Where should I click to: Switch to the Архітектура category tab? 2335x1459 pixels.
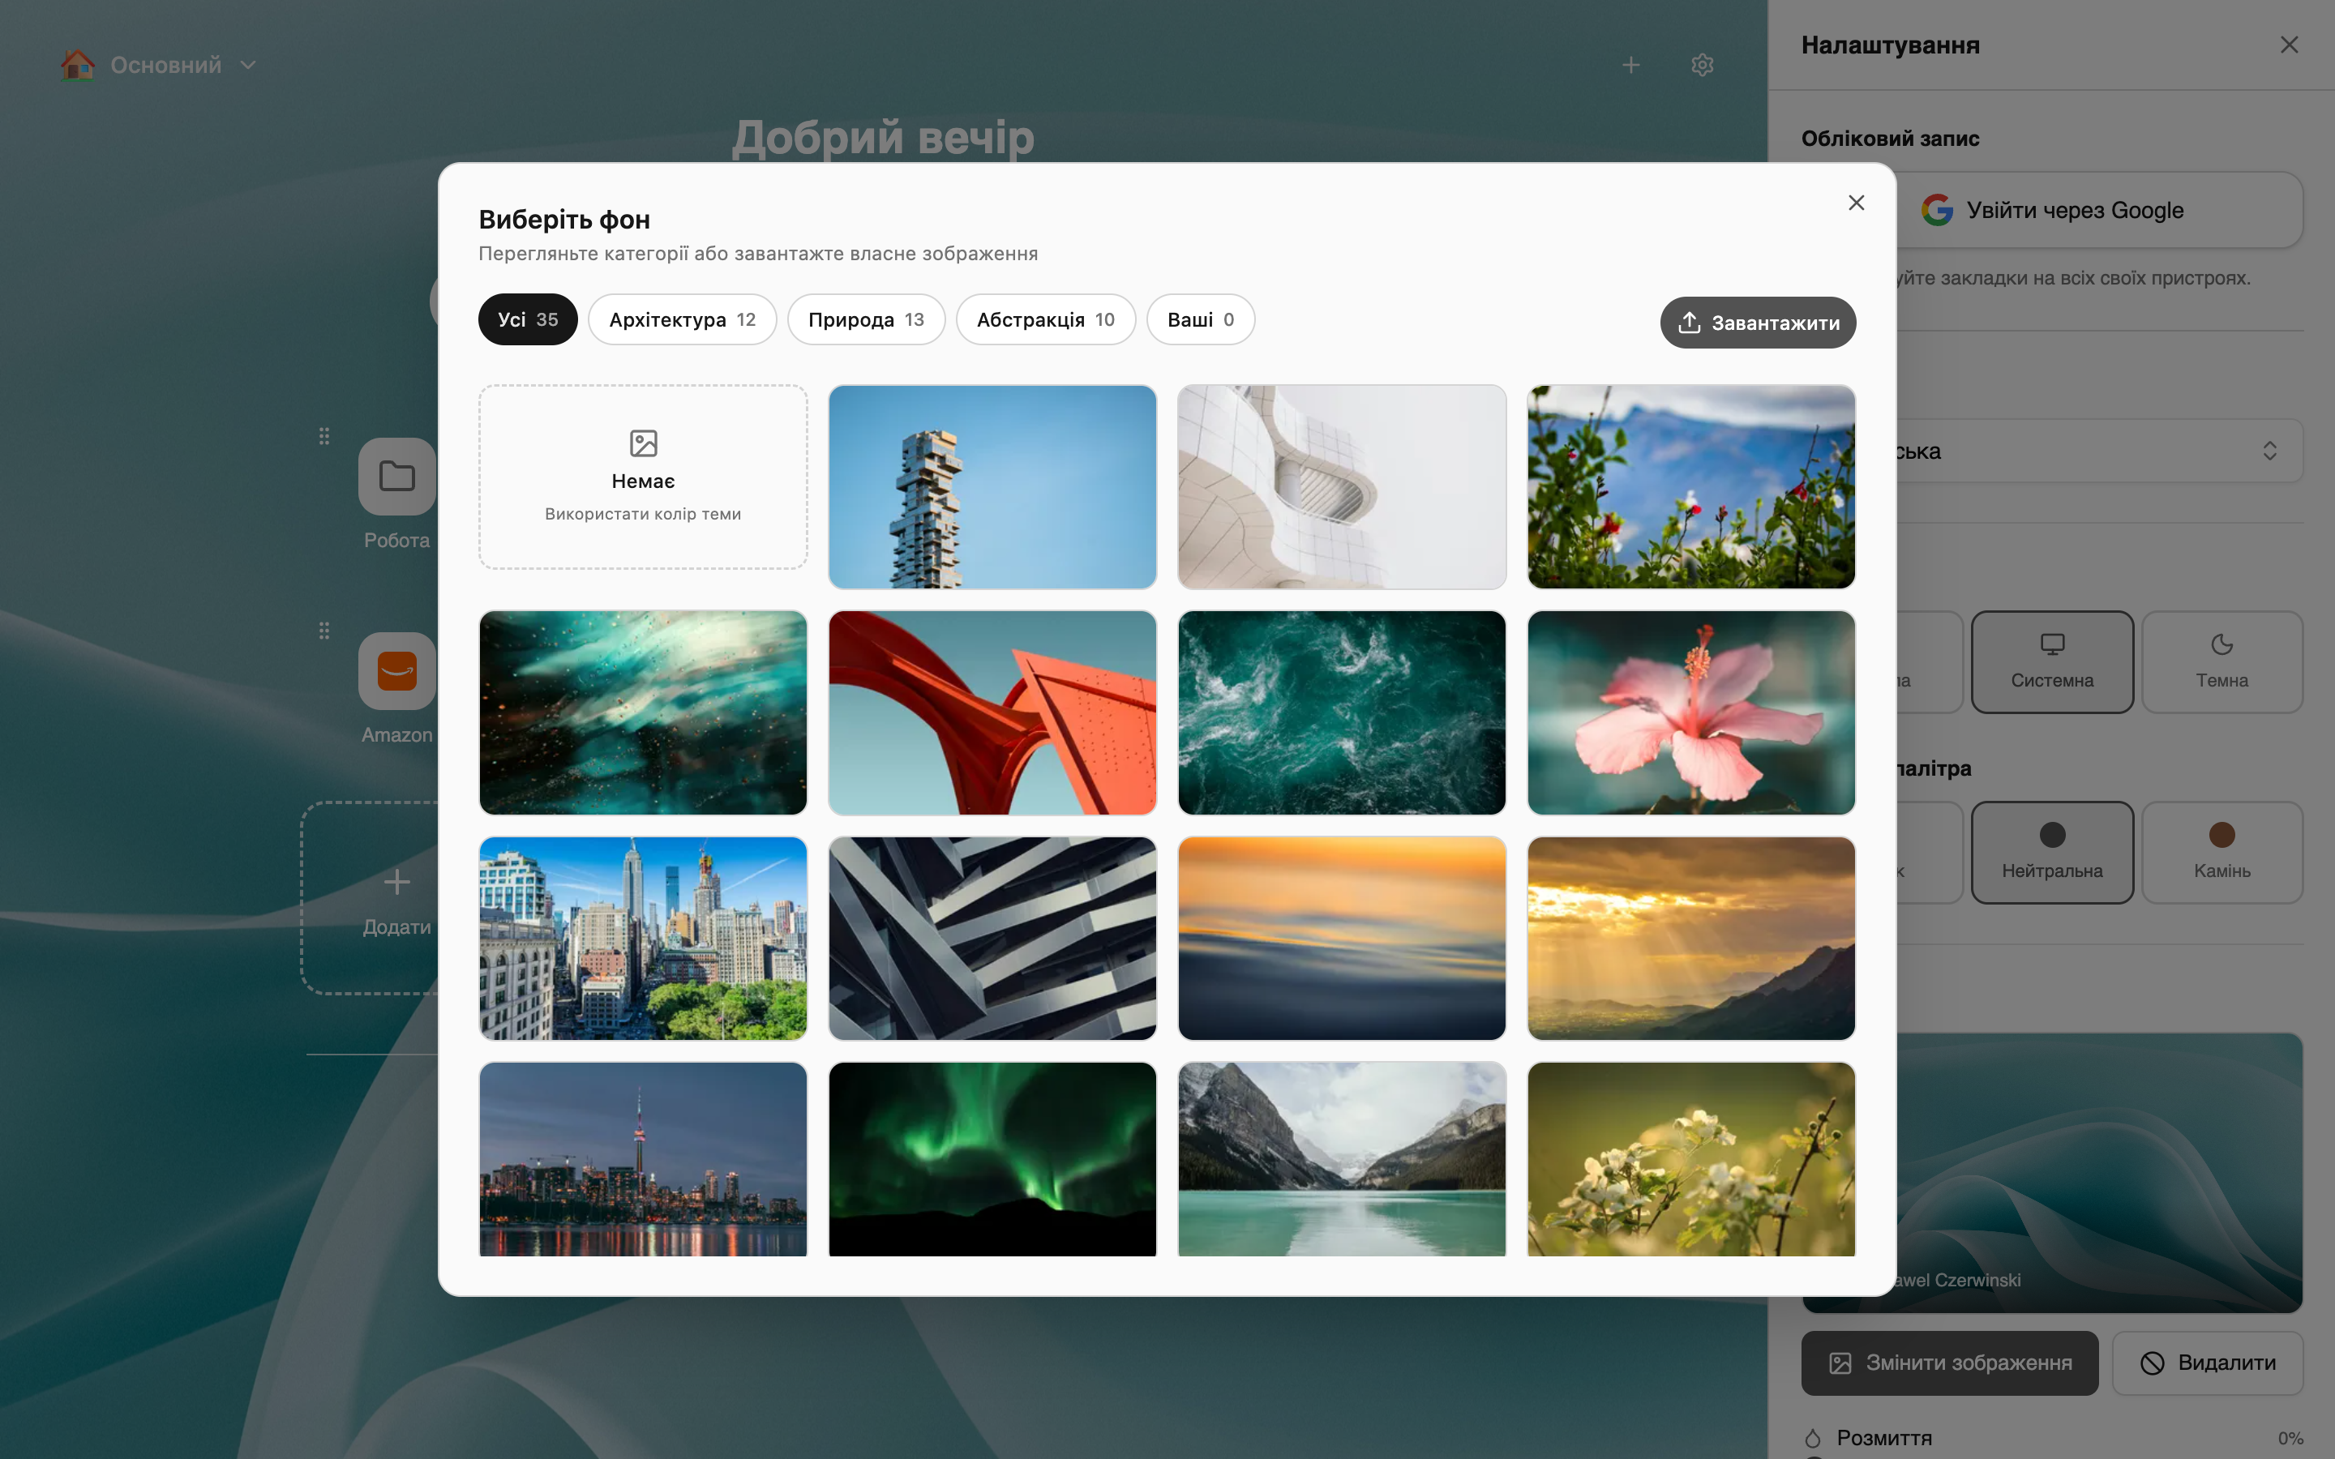click(x=682, y=319)
